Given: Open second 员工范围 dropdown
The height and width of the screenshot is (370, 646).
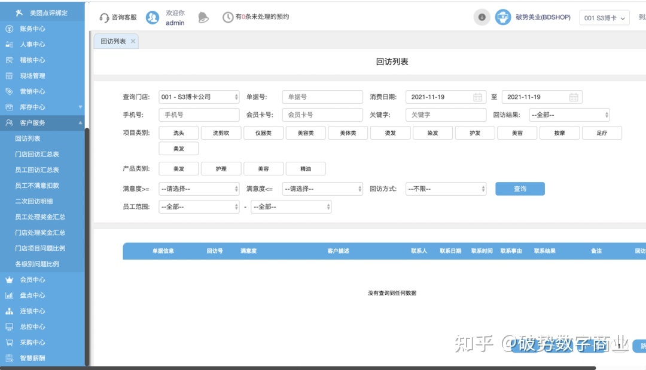Looking at the screenshot, I should click(291, 207).
